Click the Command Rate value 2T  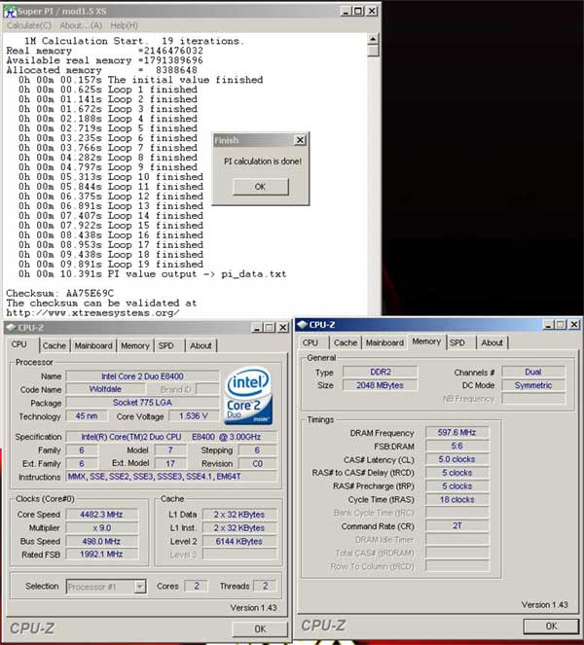point(456,526)
